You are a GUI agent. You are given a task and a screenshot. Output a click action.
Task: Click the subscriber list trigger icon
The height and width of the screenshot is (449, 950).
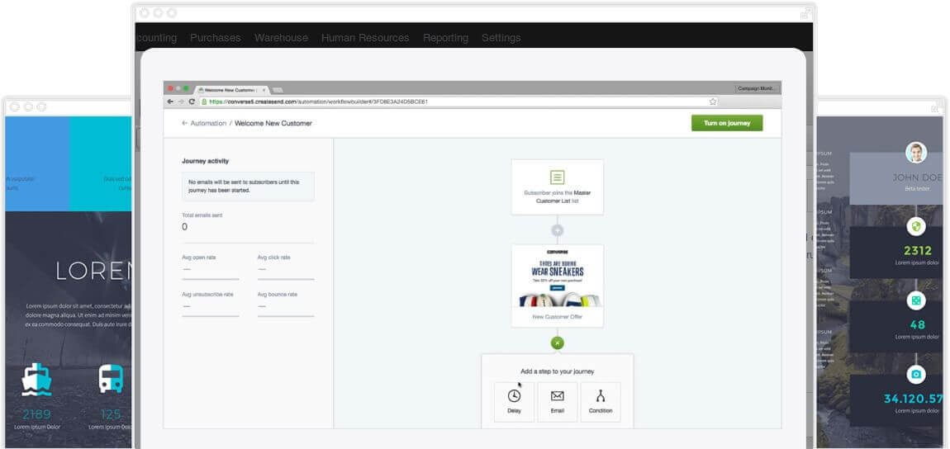[558, 177]
